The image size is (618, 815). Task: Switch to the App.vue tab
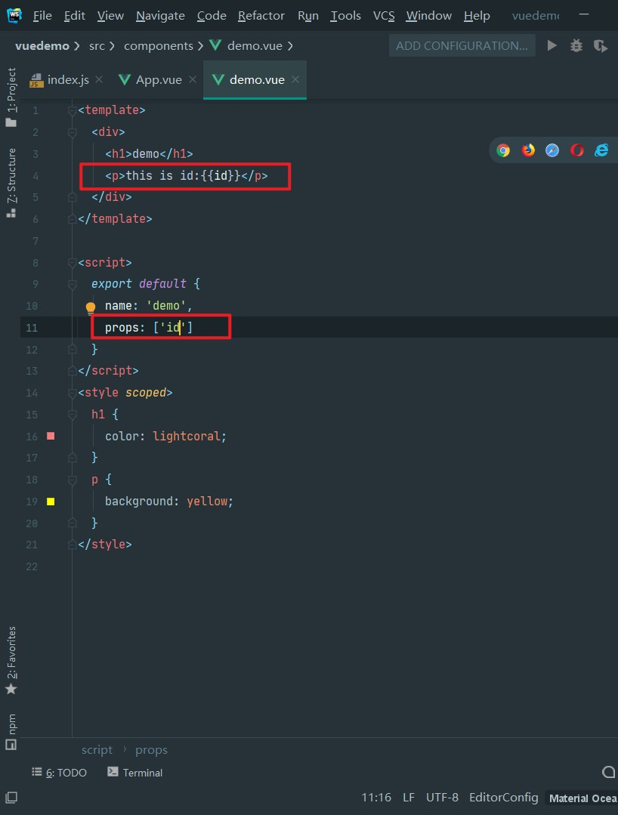150,79
